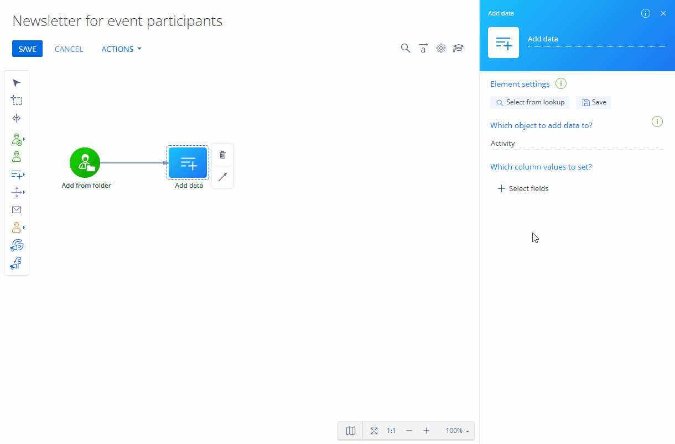Image resolution: width=675 pixels, height=444 pixels.
Task: Start connector arrow from Add data
Action: click(x=222, y=177)
